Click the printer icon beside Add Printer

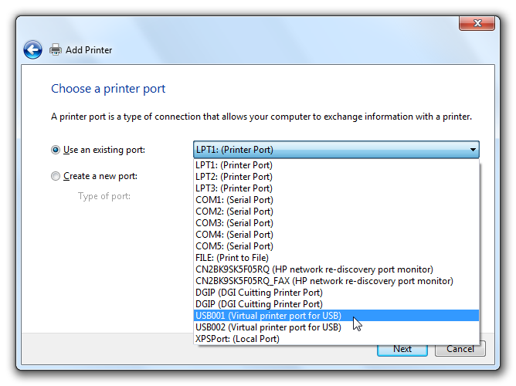click(x=56, y=50)
